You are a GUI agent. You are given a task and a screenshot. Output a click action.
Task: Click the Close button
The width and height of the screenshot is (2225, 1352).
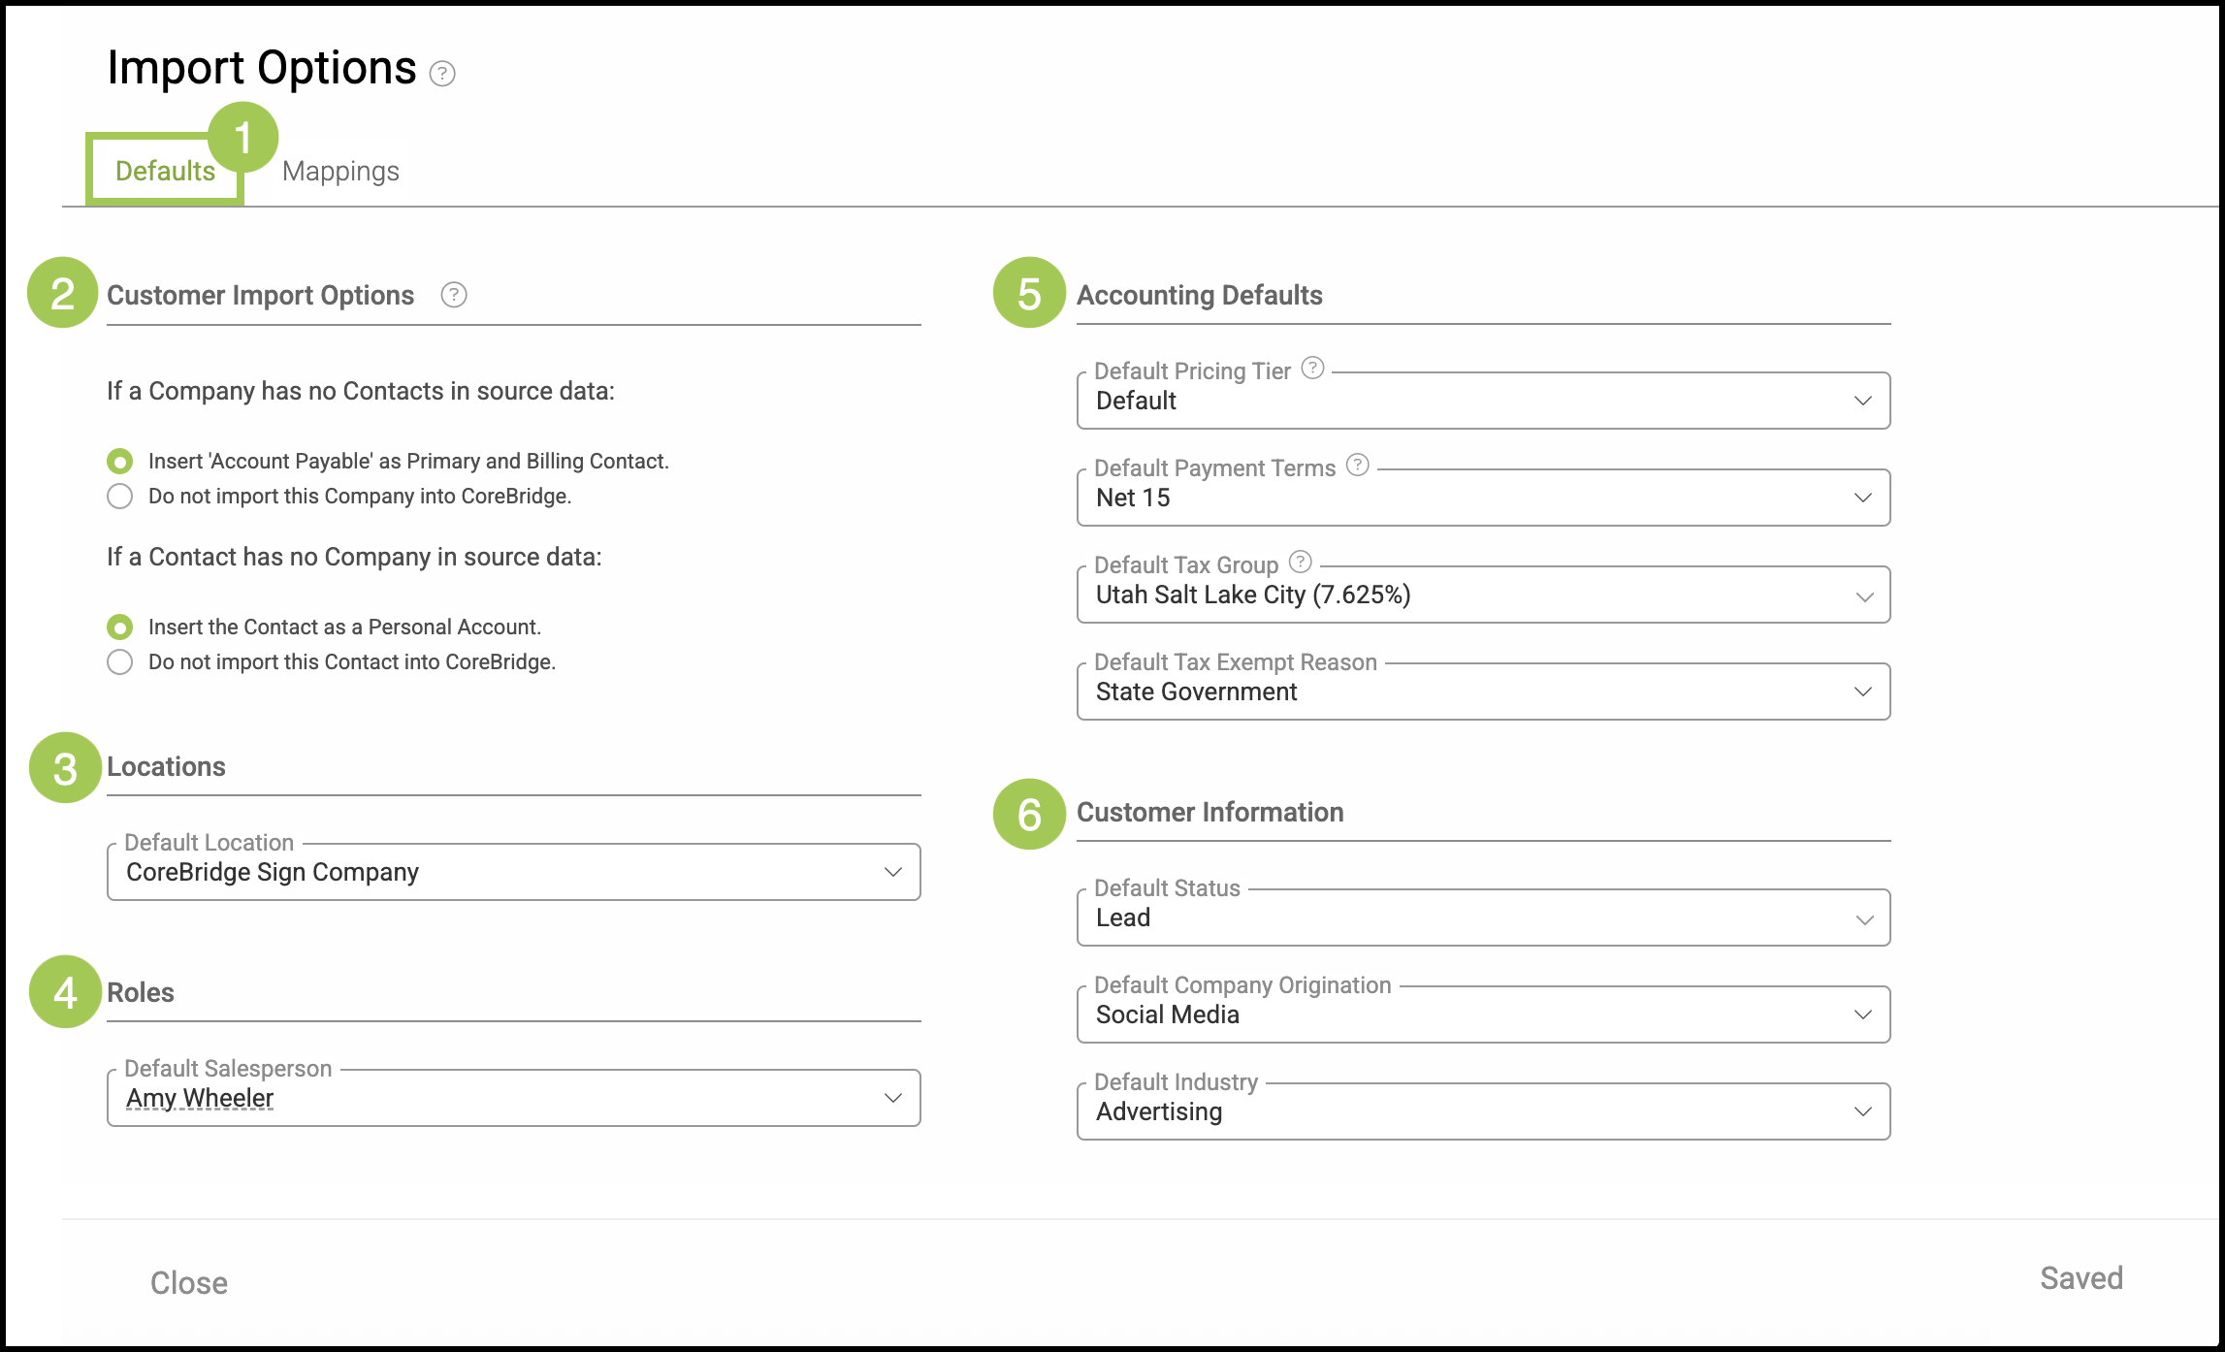(189, 1282)
